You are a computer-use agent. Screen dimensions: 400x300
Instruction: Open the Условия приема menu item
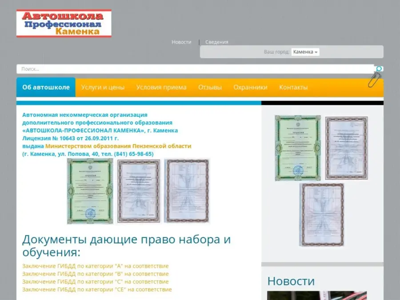coord(161,88)
